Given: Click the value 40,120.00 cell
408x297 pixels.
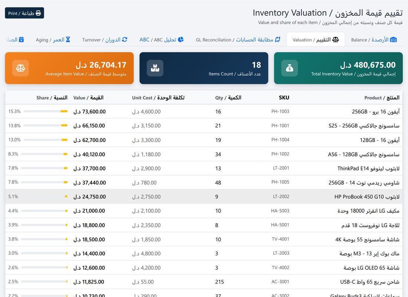Looking at the screenshot, I should click(x=89, y=154).
